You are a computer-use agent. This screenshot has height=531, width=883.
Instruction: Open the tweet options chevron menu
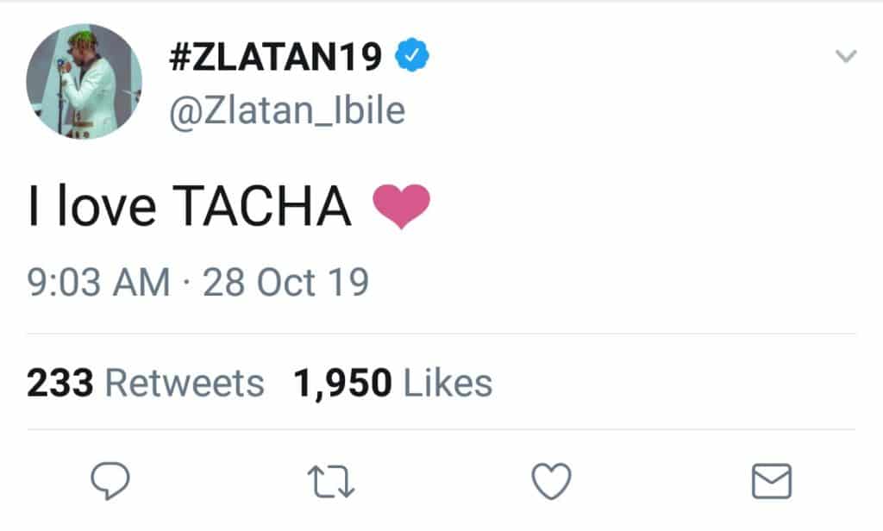point(846,58)
